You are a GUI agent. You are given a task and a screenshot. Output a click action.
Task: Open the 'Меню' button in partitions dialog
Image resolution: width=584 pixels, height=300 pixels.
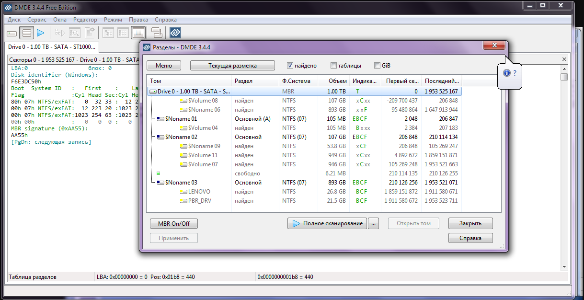163,66
